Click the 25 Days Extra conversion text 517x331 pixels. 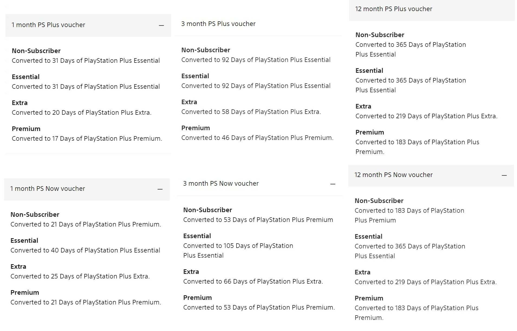pos(80,276)
